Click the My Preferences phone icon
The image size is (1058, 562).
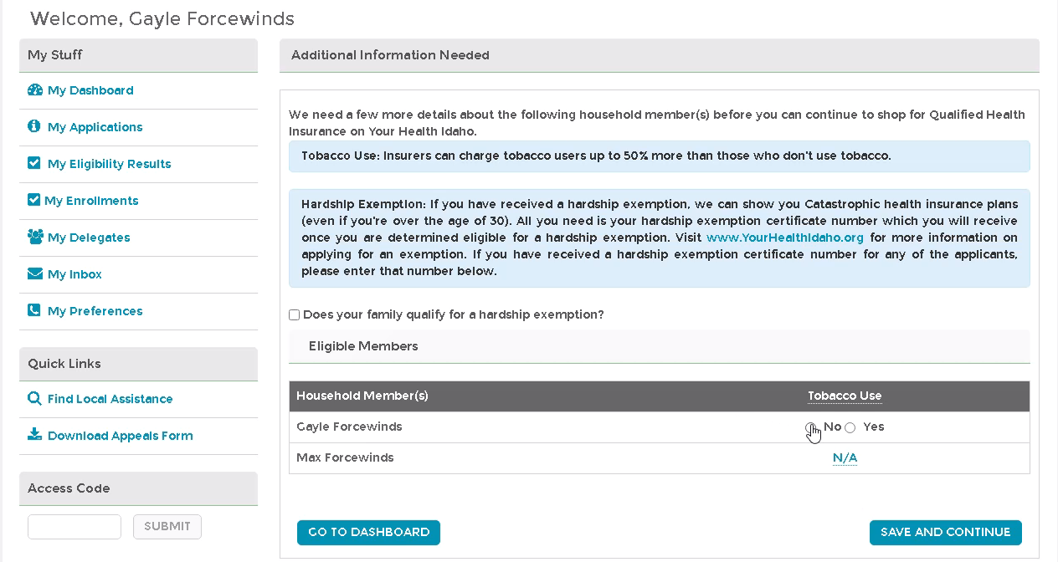point(34,311)
